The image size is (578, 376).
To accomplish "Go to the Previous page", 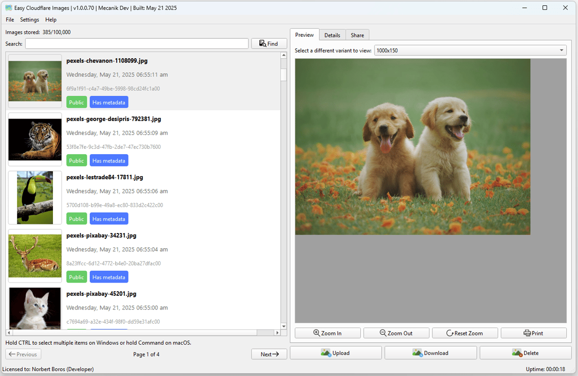I will point(23,354).
